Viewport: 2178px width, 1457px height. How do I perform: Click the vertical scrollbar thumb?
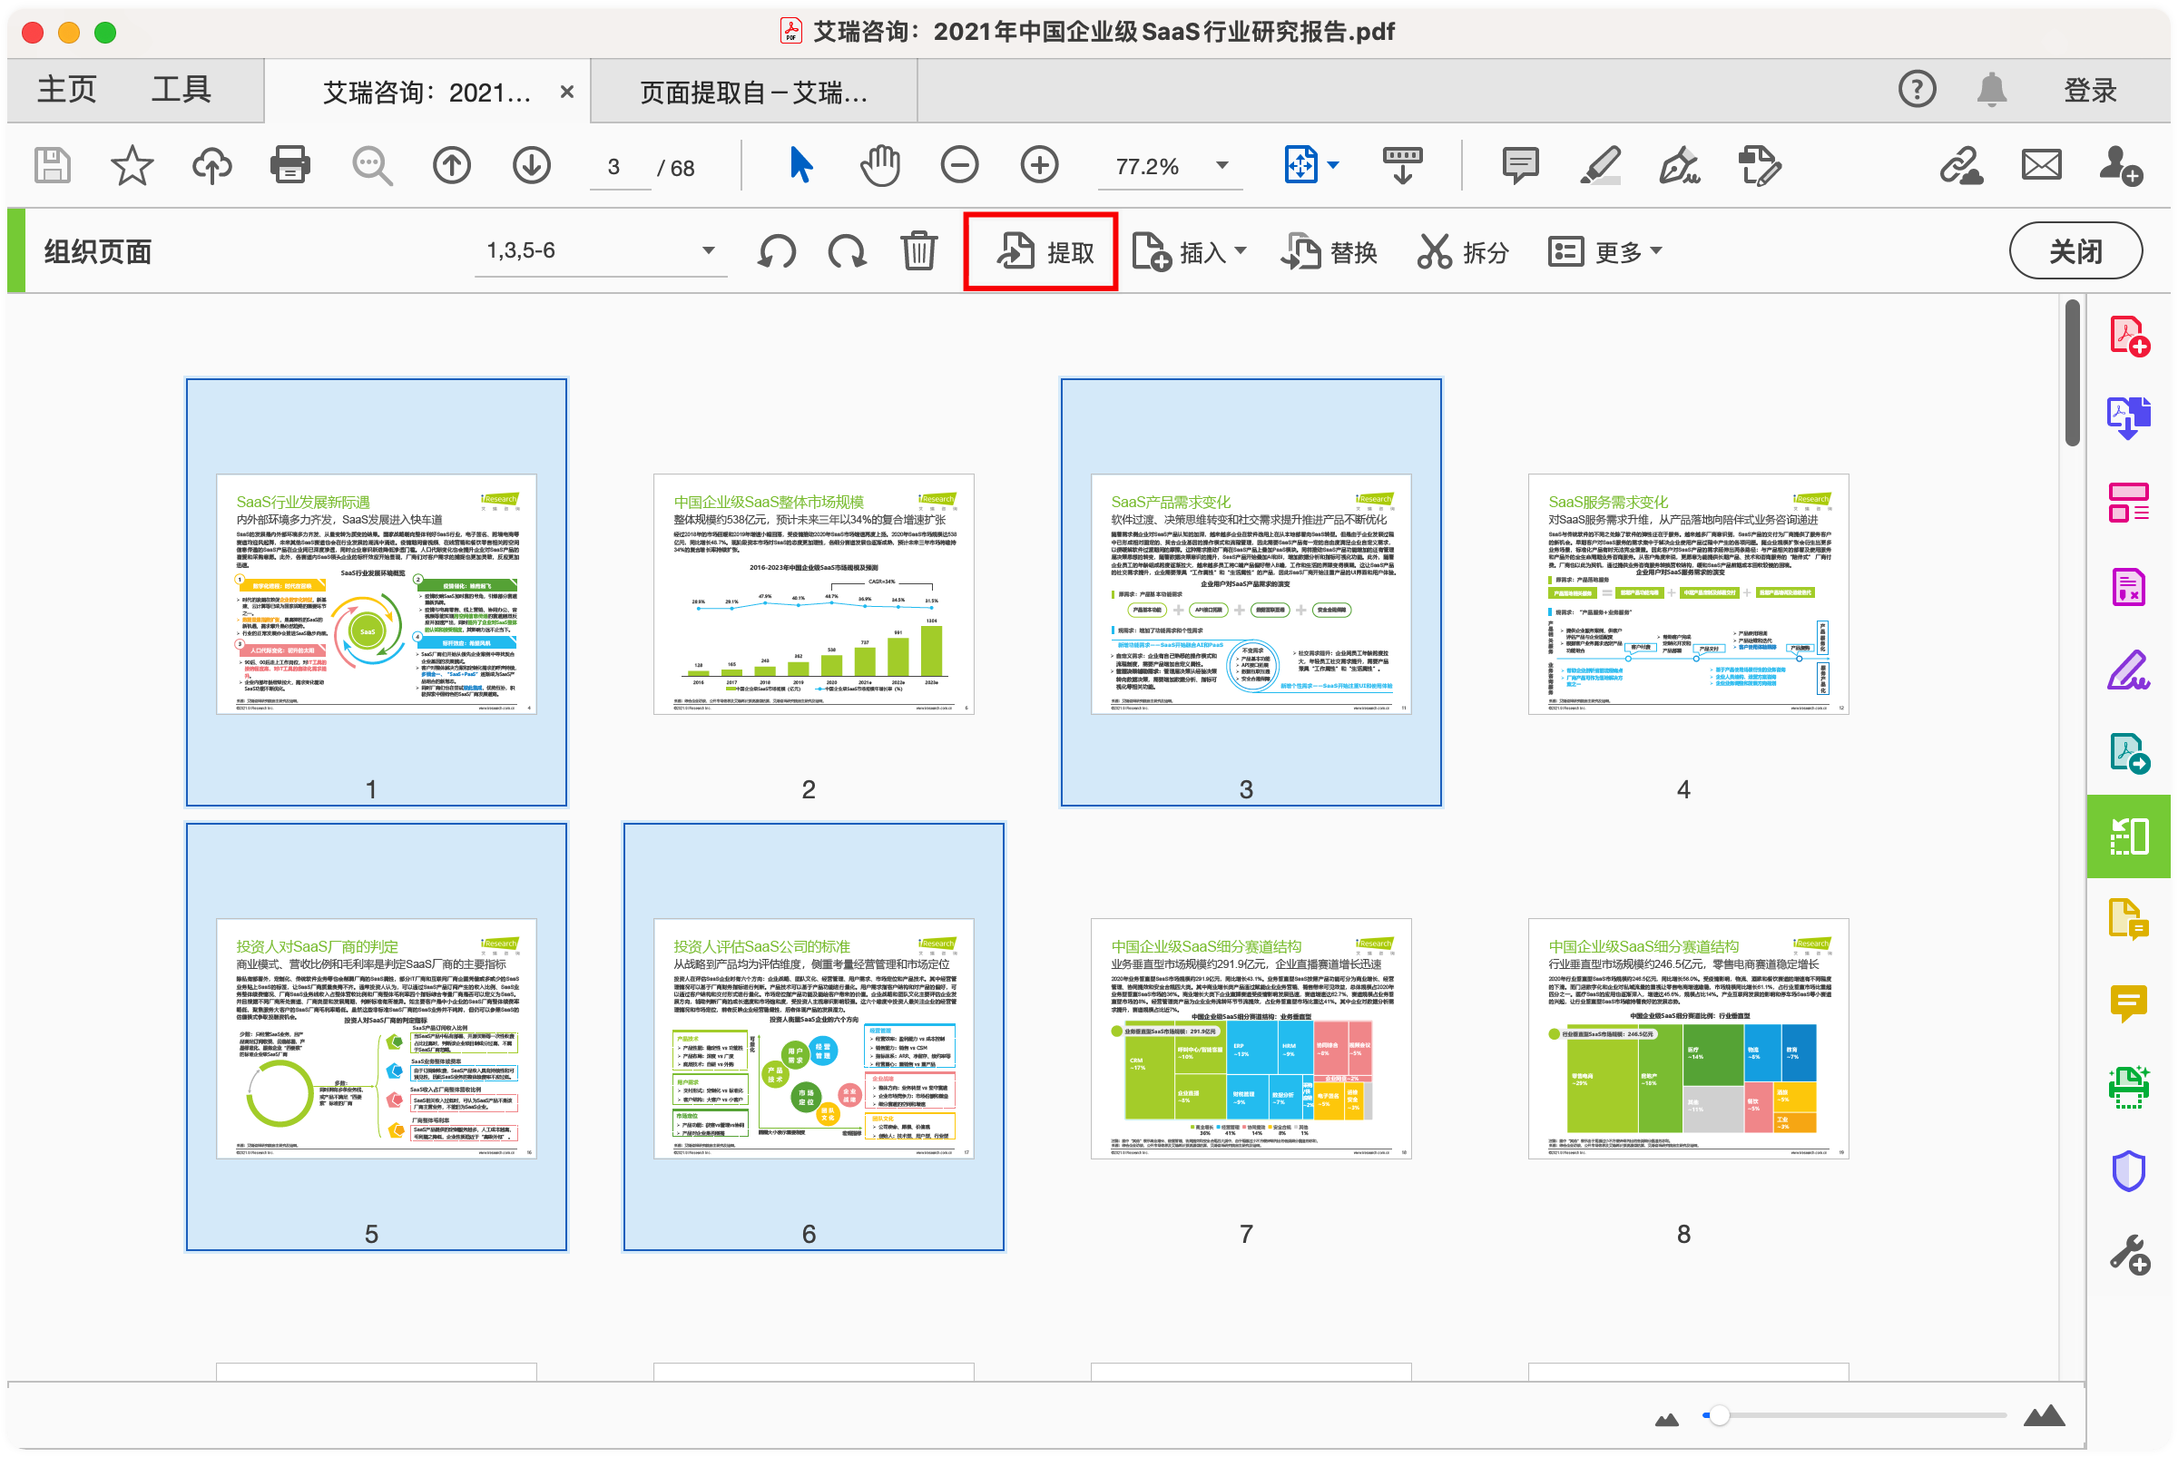(x=2071, y=372)
